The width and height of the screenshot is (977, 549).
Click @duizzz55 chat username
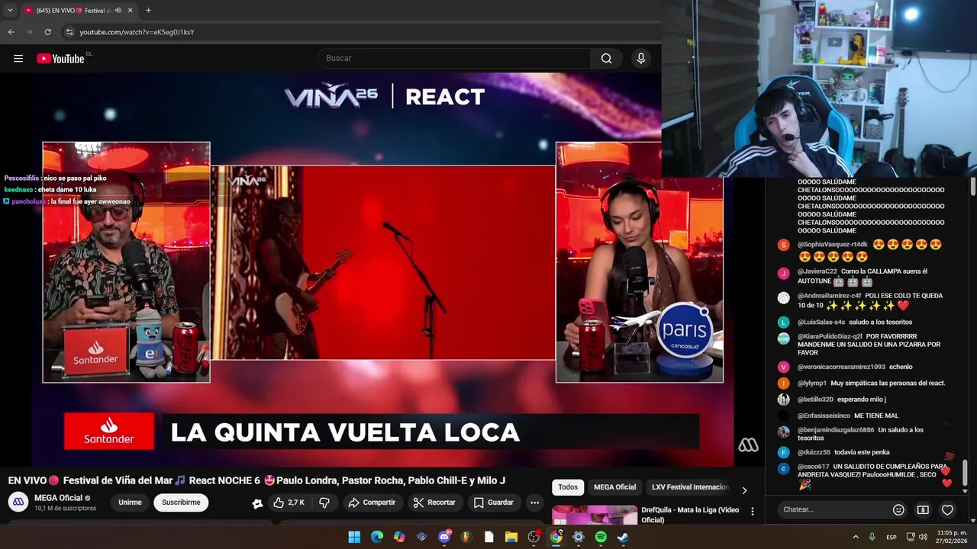point(814,452)
